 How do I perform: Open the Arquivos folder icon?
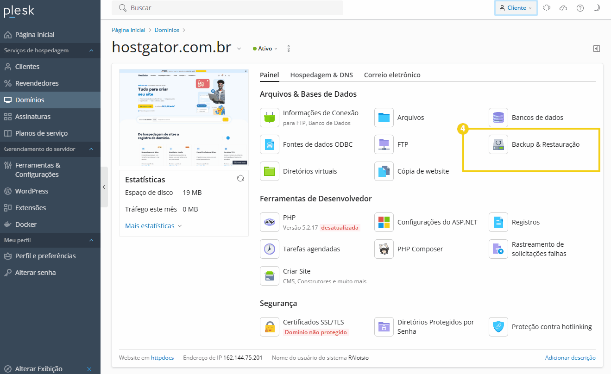(x=384, y=118)
